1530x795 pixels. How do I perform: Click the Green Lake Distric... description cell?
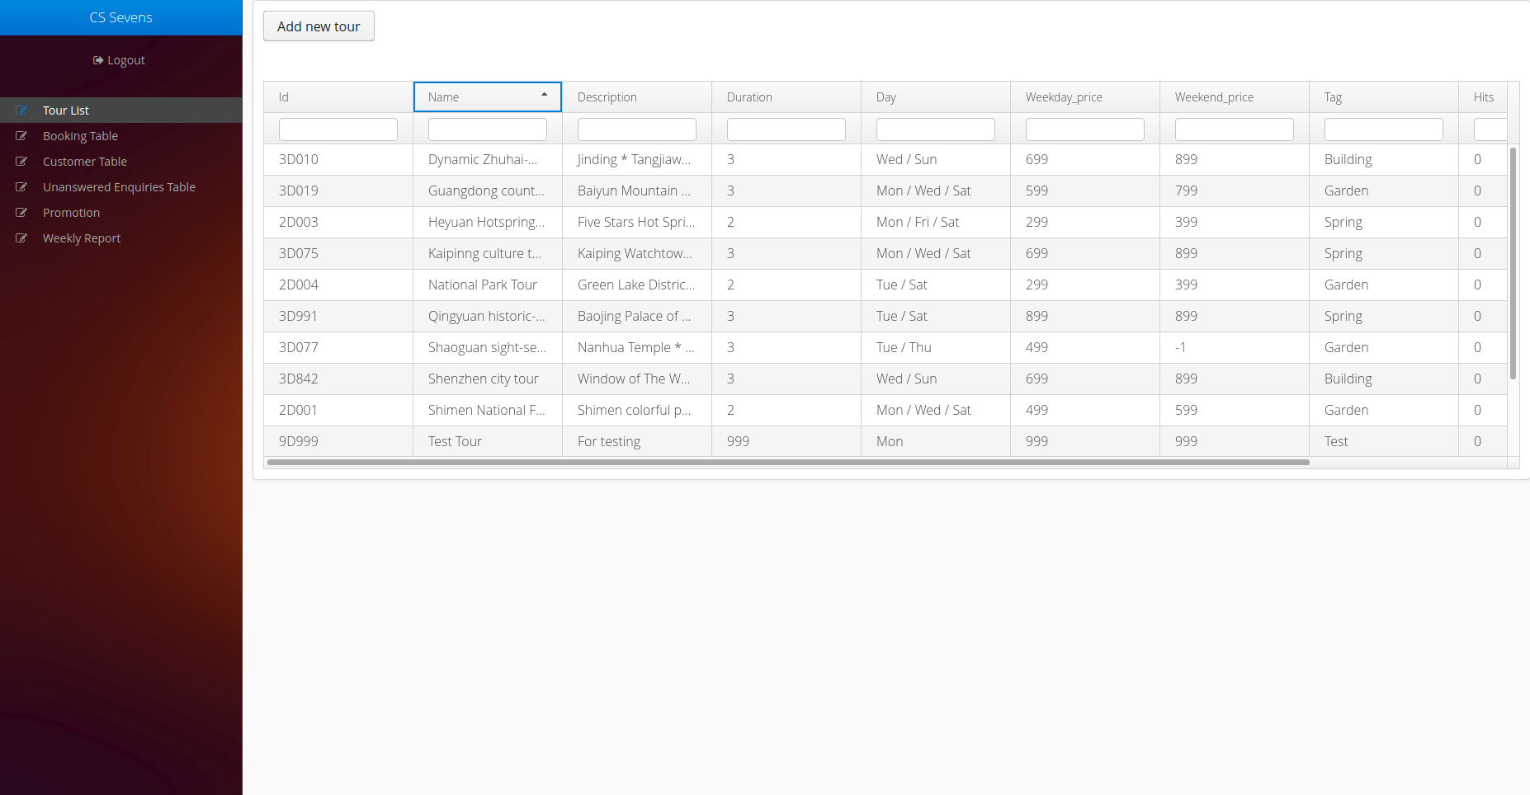click(637, 285)
